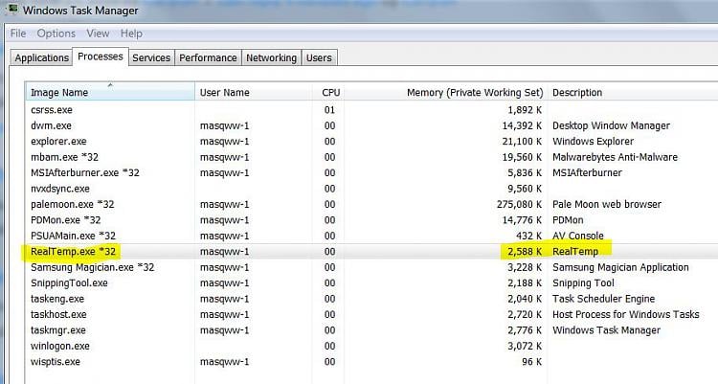Click the 2,588 K memory value
The image size is (718, 384).
coord(525,252)
